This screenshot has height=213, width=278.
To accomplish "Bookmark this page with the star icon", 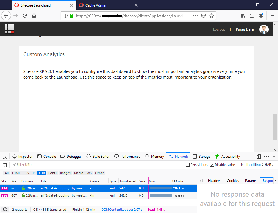I will [212, 16].
